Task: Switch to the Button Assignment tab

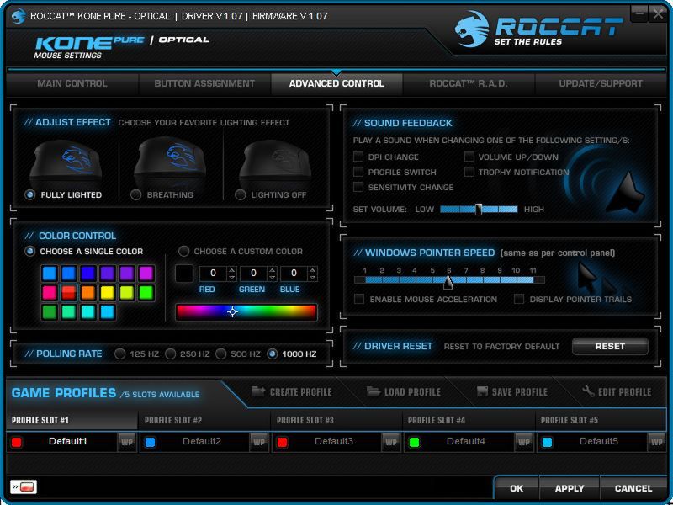Action: pos(204,83)
